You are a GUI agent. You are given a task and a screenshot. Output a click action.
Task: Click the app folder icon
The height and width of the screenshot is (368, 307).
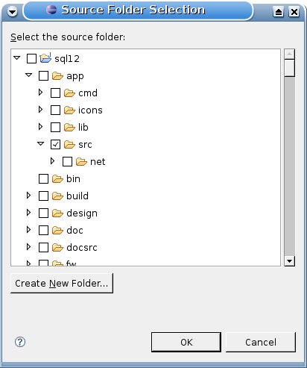[x=57, y=76]
